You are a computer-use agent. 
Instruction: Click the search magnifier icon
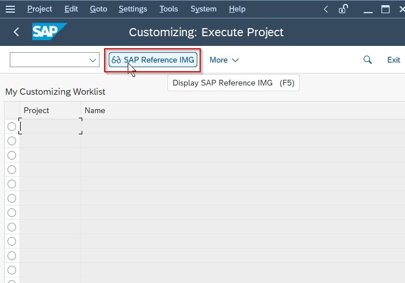click(368, 60)
